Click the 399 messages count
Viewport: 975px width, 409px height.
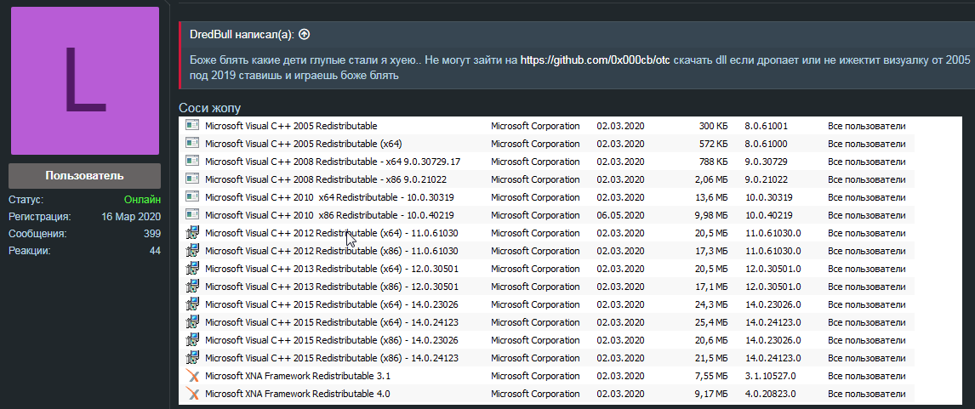coord(152,234)
